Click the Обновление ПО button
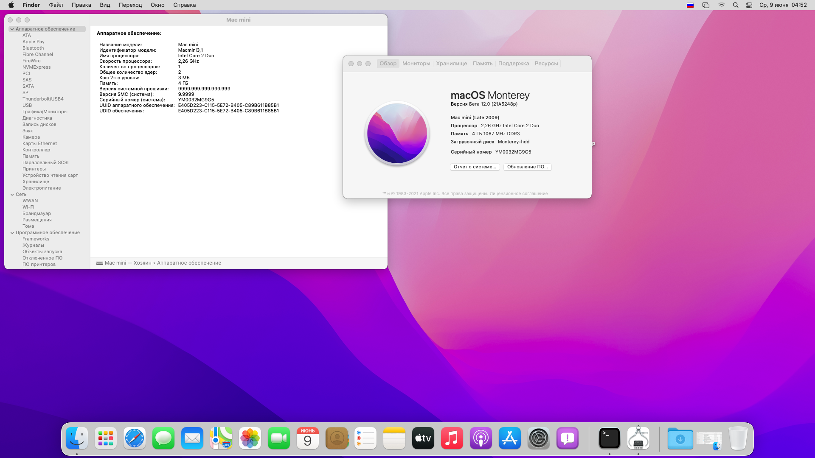 click(527, 167)
